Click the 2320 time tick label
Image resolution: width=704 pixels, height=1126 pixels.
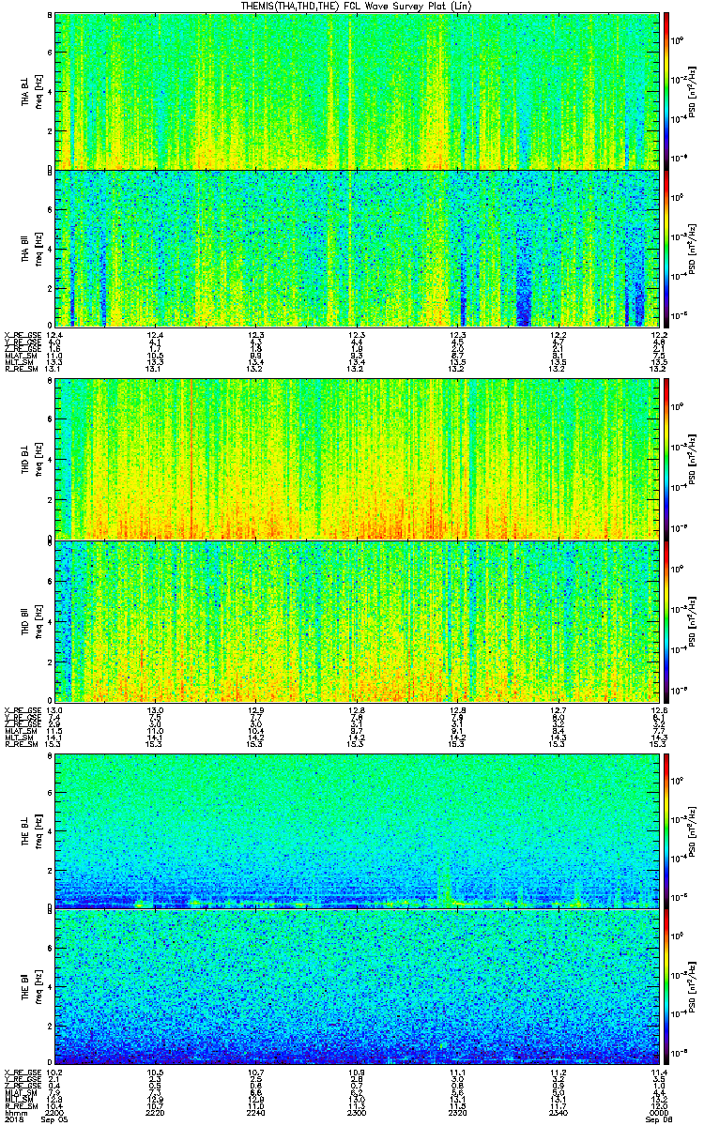[458, 1111]
